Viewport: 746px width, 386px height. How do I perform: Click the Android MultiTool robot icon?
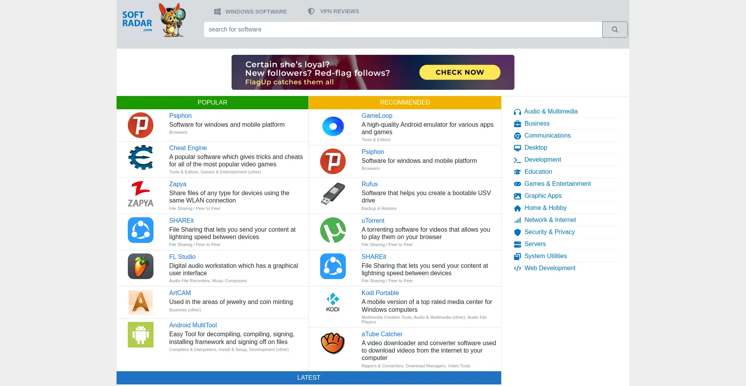pyautogui.click(x=140, y=335)
